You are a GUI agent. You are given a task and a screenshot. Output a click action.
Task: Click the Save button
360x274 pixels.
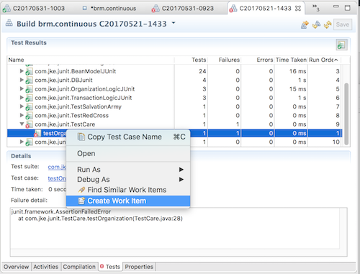pyautogui.click(x=343, y=24)
